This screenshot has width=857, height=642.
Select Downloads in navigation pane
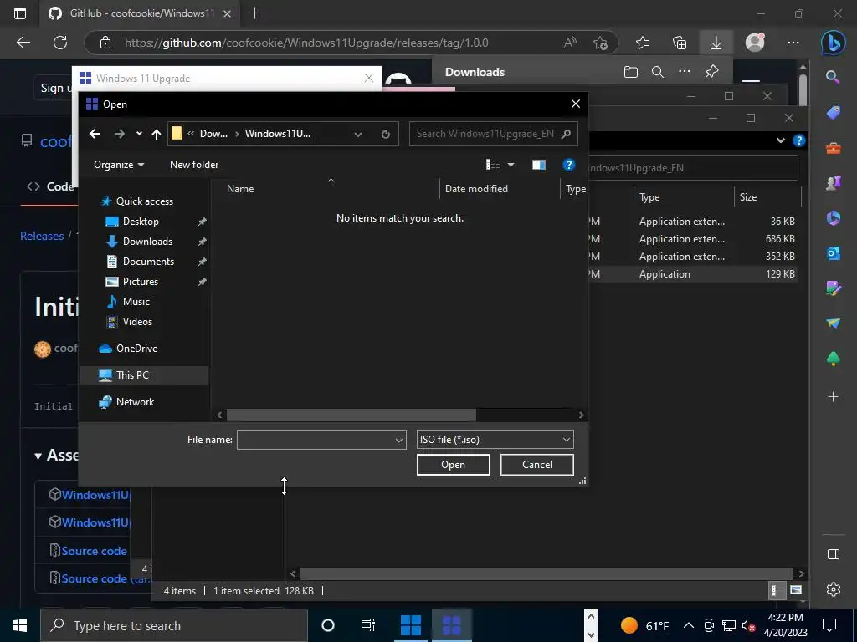(x=147, y=242)
